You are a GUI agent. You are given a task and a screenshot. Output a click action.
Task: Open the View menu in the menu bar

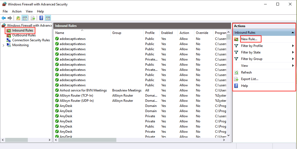(29, 11)
